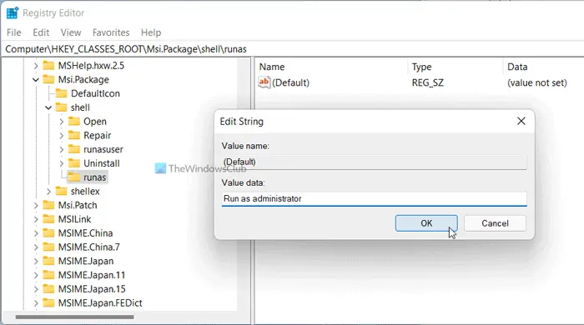Expand the MSHelp.hxw.2.5 key
This screenshot has width=584, height=325.
pos(36,66)
